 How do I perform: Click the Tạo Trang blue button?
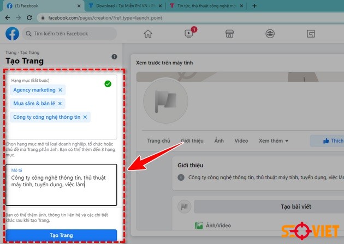(61, 235)
